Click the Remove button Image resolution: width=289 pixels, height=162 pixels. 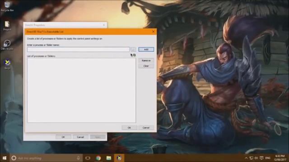coord(146,60)
